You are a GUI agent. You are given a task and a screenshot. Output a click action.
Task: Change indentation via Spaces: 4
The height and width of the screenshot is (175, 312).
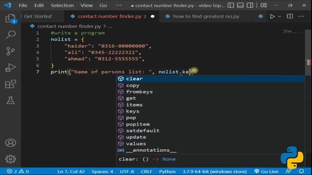tap(102, 172)
